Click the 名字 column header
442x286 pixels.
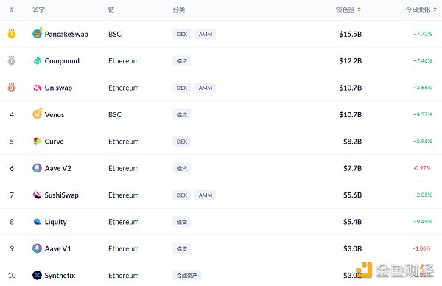click(38, 10)
